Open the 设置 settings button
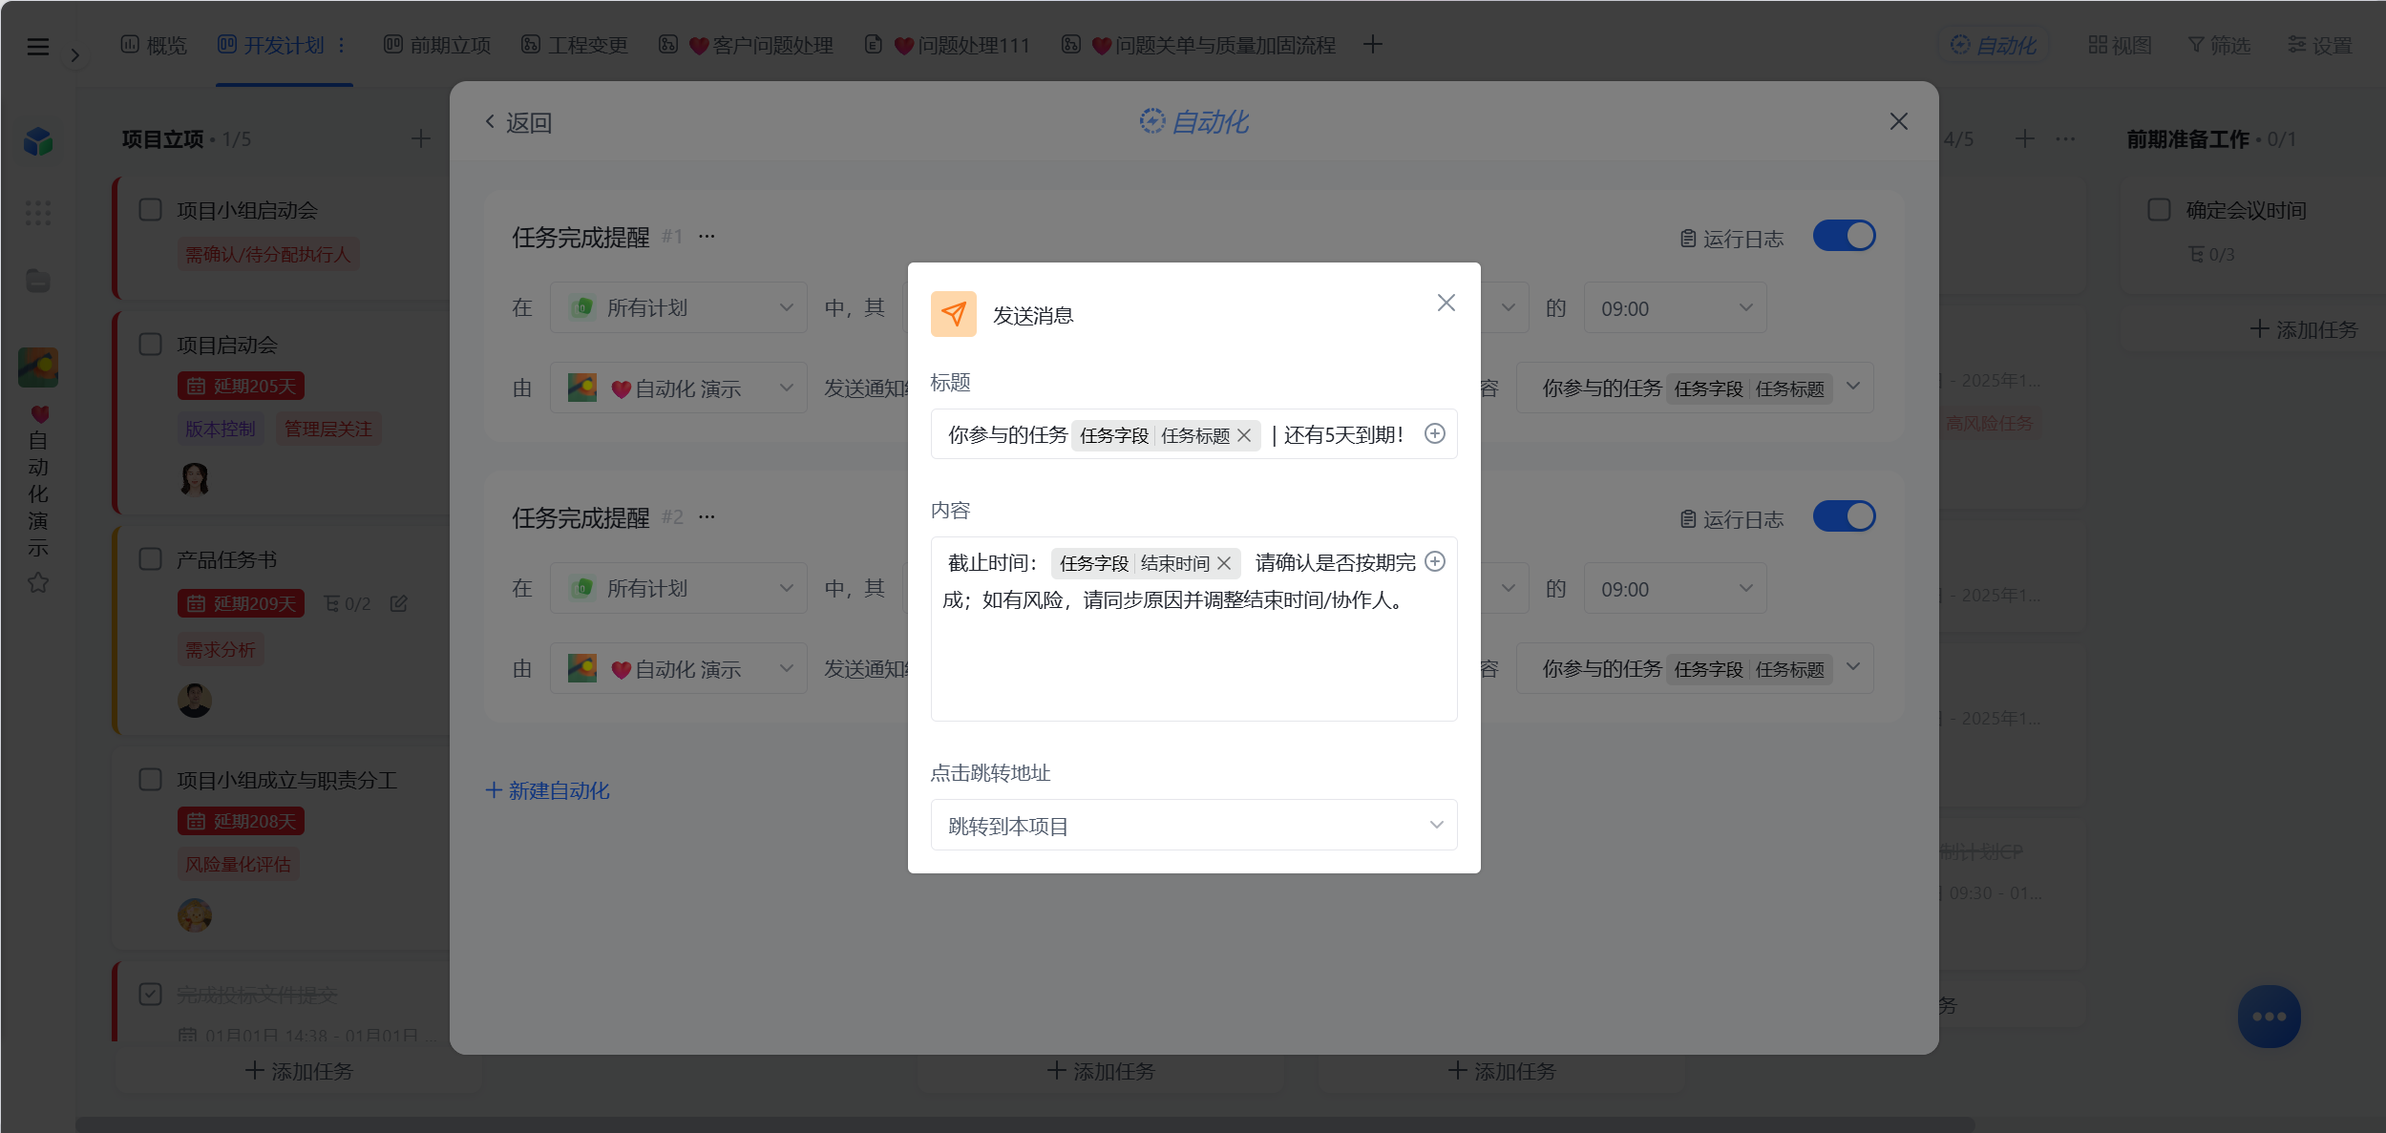Image resolution: width=2386 pixels, height=1133 pixels. pos(2320,45)
